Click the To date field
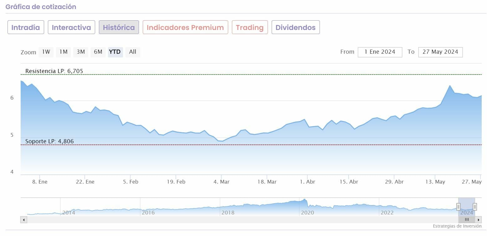Viewport: 487px width, 236px height. (x=440, y=52)
